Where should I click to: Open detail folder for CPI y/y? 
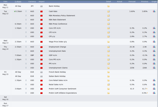click(108, 36)
